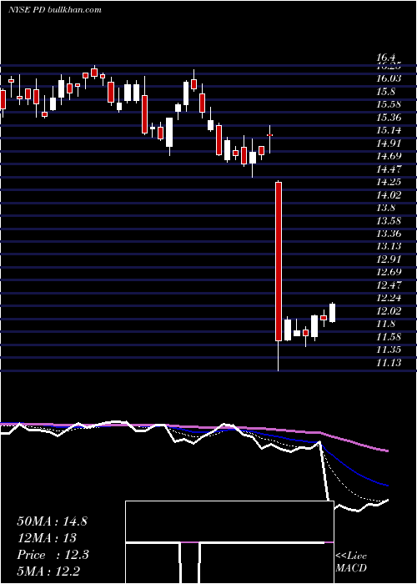Click the 50MA : 14.8 readout

(52, 521)
